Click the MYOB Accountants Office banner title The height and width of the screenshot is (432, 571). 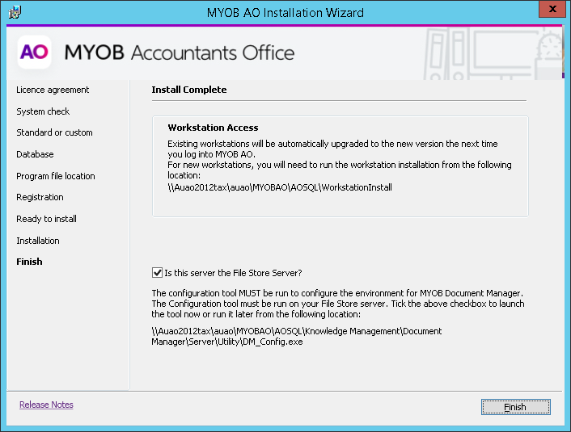point(180,53)
